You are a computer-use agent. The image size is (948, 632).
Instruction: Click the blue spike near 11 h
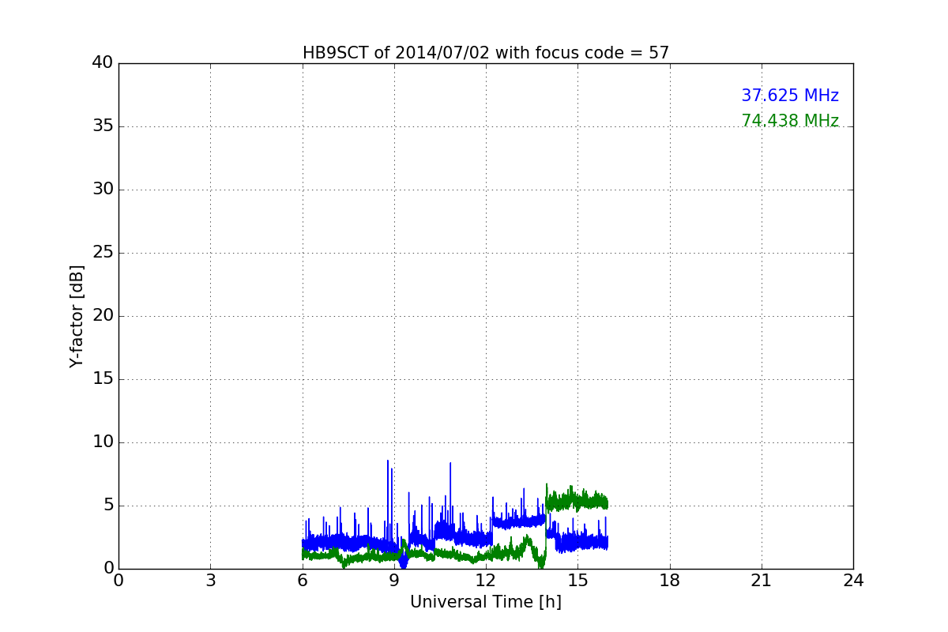click(450, 494)
